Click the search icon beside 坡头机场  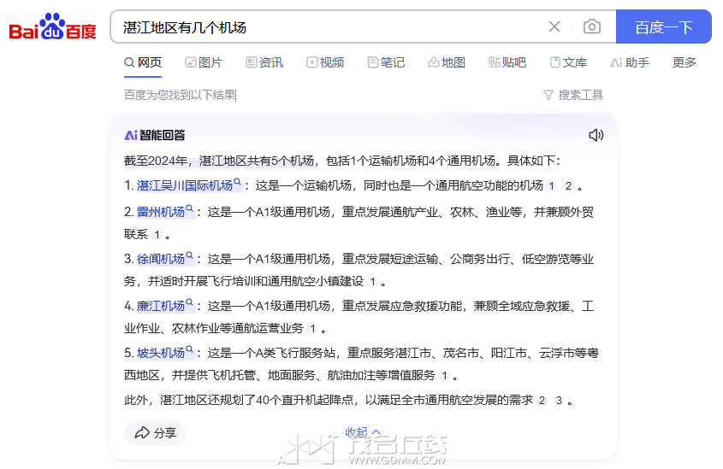tap(189, 349)
